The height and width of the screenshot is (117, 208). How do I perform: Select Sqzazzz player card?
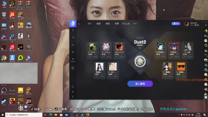pos(106,50)
